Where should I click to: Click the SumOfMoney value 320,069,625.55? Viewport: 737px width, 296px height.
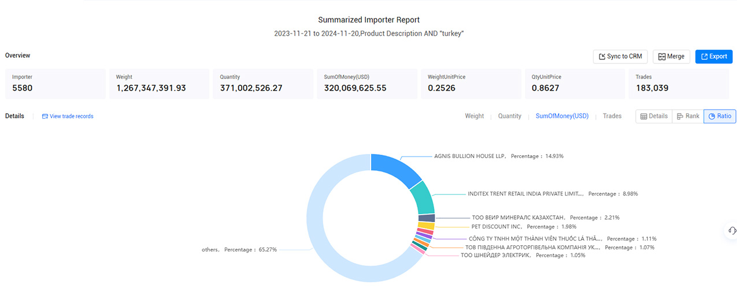coord(355,88)
